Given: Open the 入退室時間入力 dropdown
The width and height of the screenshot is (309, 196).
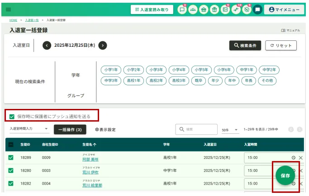Looking at the screenshot, I should point(29,129).
